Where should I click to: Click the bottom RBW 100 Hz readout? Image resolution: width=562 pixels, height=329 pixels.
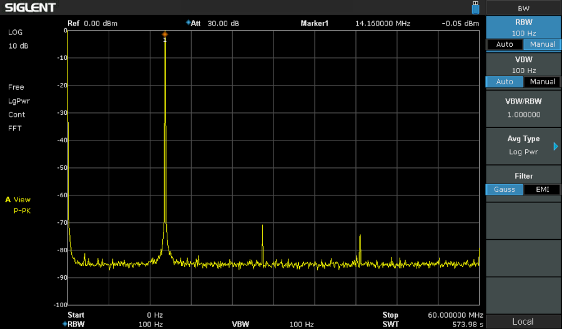[112, 324]
